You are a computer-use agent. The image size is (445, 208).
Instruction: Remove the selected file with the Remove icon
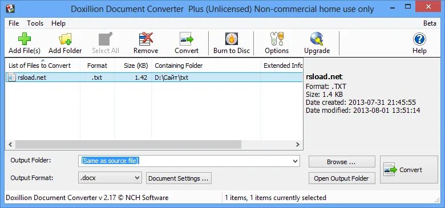click(146, 39)
